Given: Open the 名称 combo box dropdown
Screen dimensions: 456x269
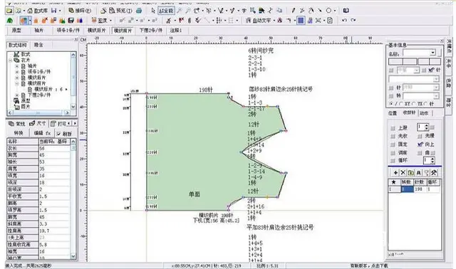Looking at the screenshot, I should pyautogui.click(x=433, y=53).
